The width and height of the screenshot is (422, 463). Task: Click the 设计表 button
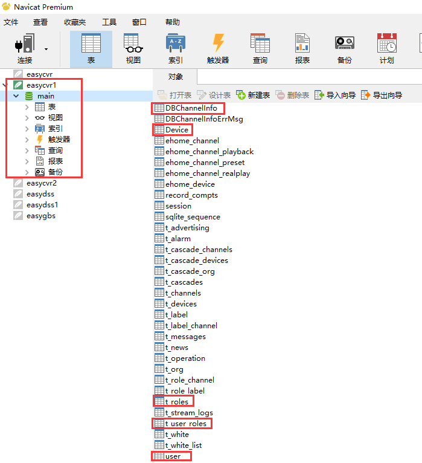click(x=214, y=95)
